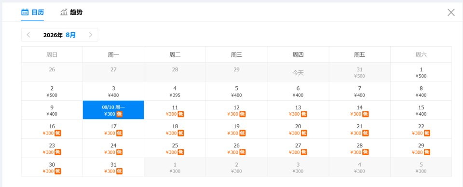Pick August 22 date cell
The height and width of the screenshot is (187, 463).
421,129
